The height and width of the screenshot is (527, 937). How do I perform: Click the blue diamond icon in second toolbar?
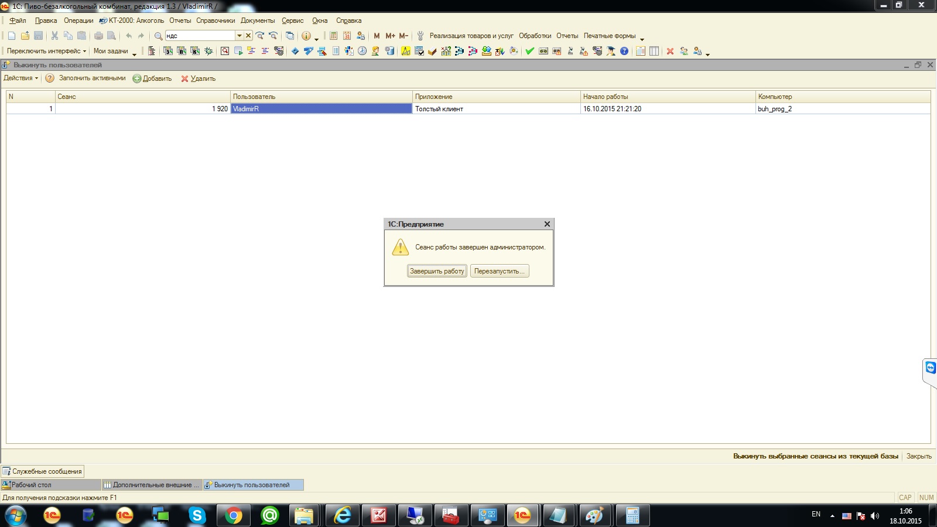[x=295, y=51]
